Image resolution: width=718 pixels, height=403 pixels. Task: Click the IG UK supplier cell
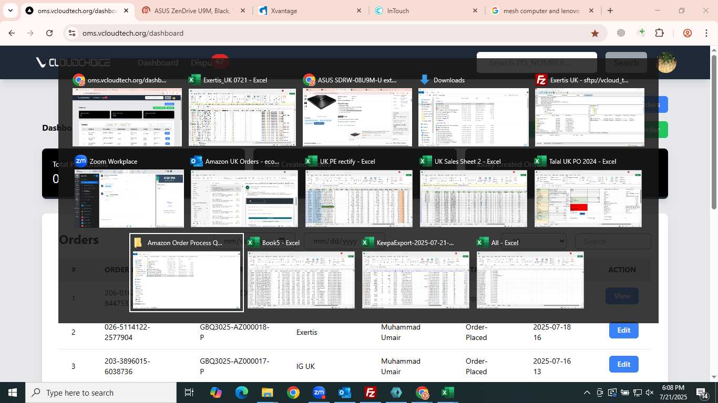click(305, 366)
